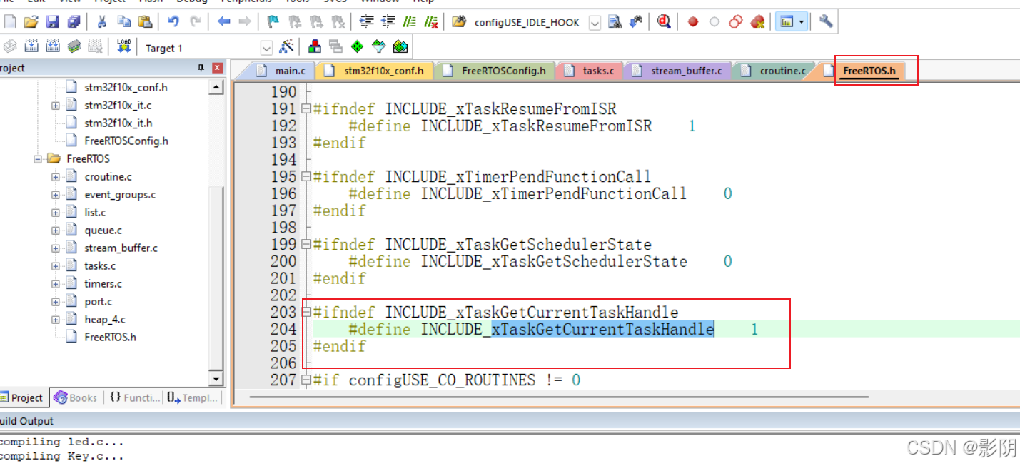Insert a breakpoint with the red dot icon
Viewport: 1020px width, 466px height.
(x=691, y=21)
